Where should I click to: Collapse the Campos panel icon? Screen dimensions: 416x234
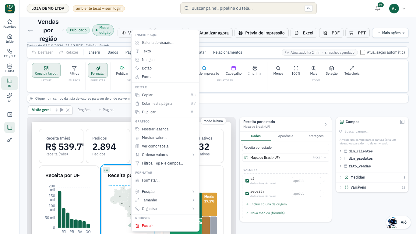tap(402, 122)
